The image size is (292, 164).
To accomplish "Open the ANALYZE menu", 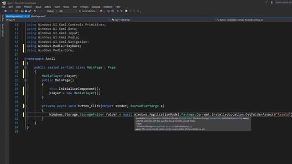I will point(96,7).
